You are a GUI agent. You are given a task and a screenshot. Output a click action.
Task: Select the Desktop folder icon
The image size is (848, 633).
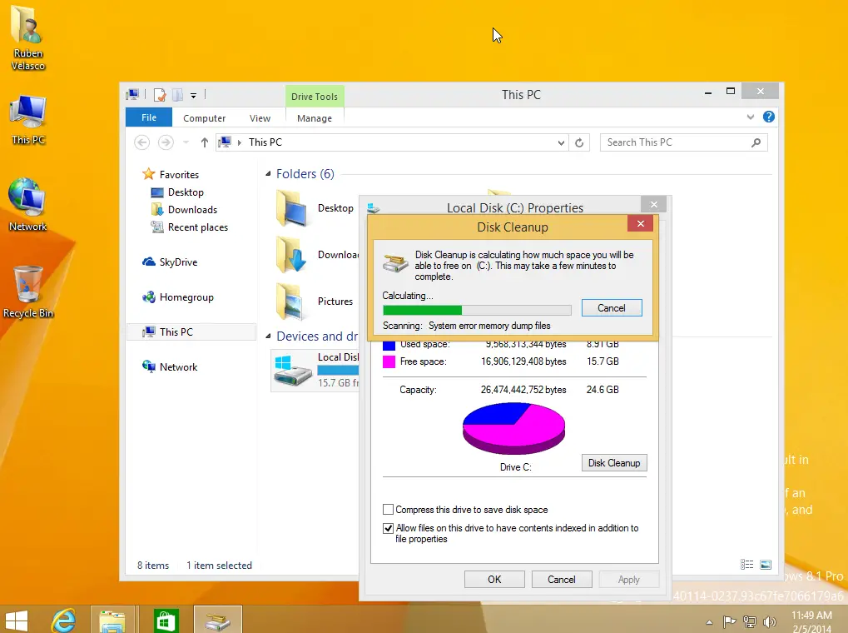pyautogui.click(x=293, y=208)
